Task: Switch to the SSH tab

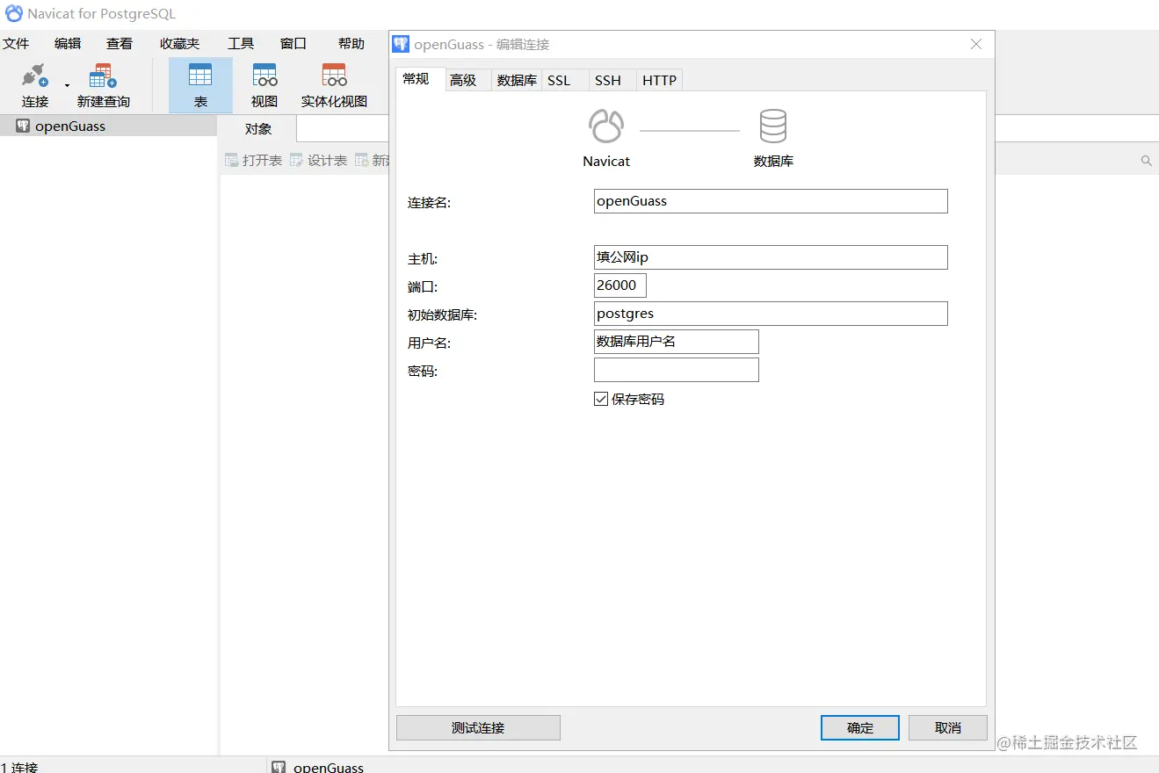Action: click(x=612, y=80)
